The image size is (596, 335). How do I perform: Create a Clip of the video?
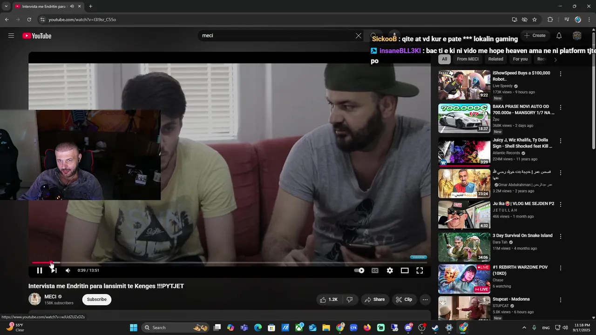point(404,300)
